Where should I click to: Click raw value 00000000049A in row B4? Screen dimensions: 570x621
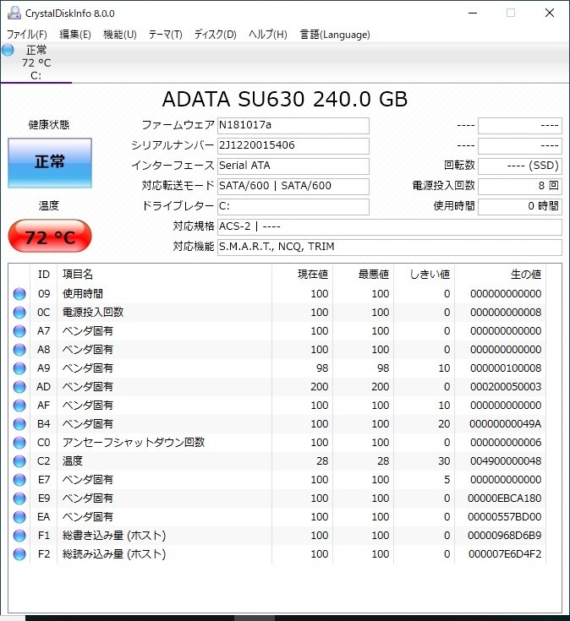[x=506, y=424]
